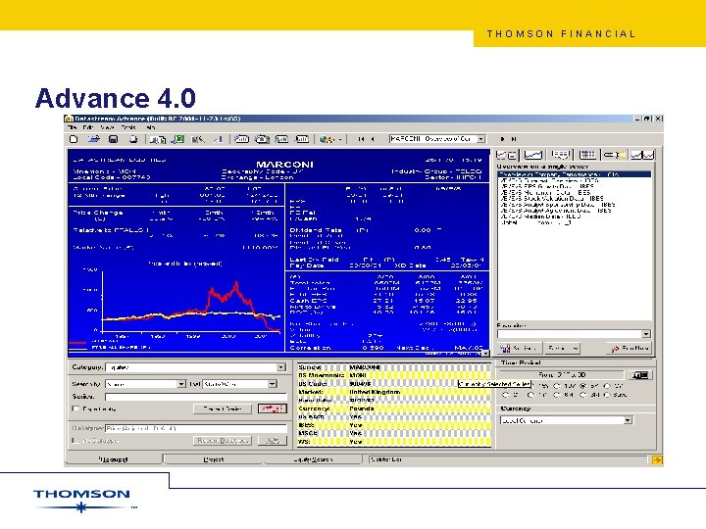Click the first of four camera-style toolbar icons
The height and width of the screenshot is (529, 706).
click(x=241, y=139)
